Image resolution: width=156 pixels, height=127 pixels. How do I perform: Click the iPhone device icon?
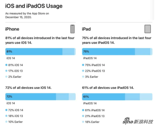click(73, 29)
